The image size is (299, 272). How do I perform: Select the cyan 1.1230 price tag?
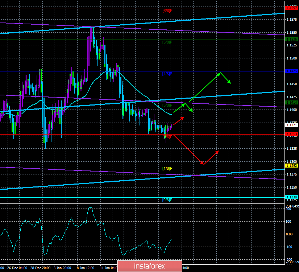pyautogui.click(x=292, y=197)
